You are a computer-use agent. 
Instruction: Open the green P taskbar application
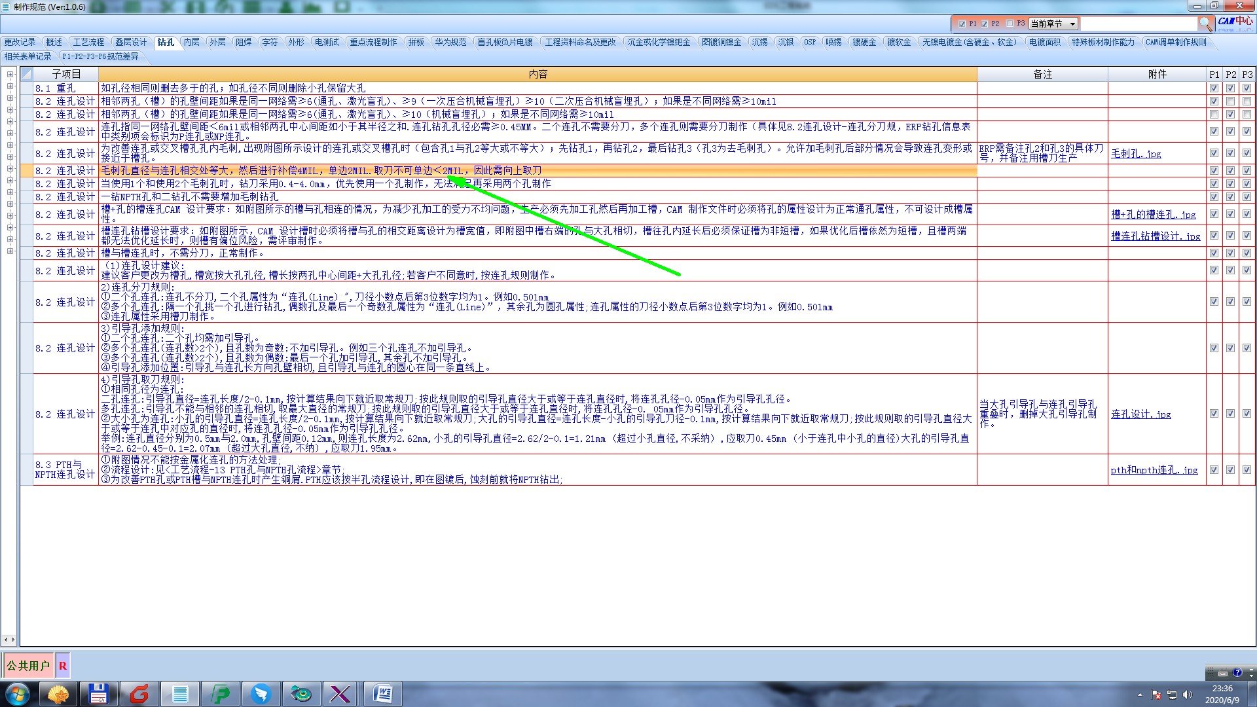coord(221,693)
